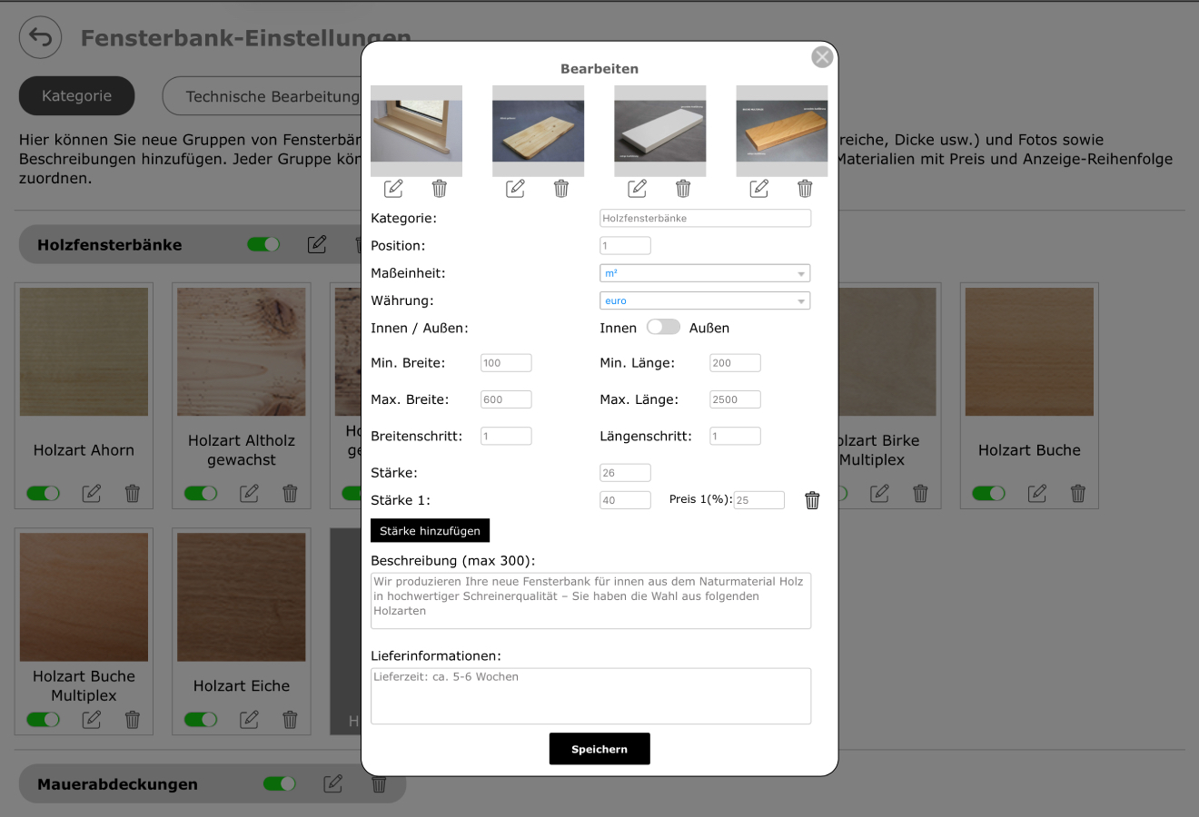1199x817 pixels.
Task: Switch to the Kategorie tab
Action: [x=77, y=96]
